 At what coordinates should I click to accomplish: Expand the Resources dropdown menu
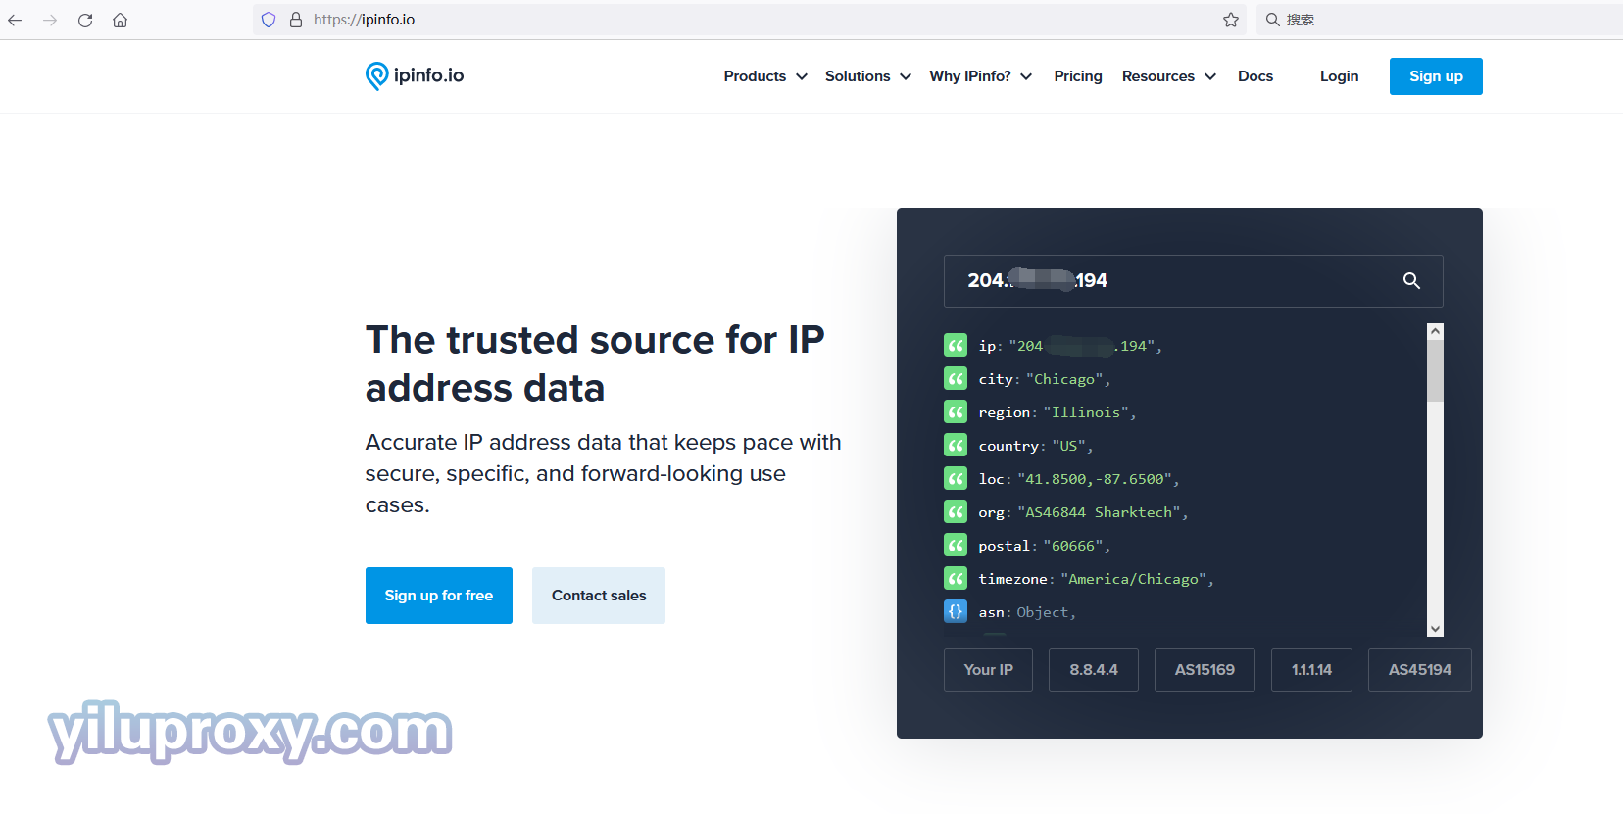[x=1169, y=76]
